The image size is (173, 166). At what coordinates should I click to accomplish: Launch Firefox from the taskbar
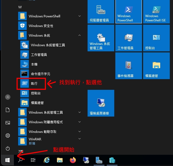click(73, 160)
